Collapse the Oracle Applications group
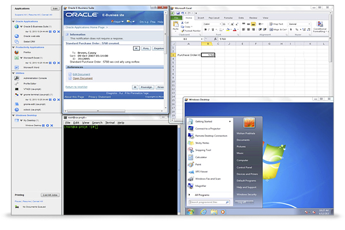 click(x=13, y=22)
